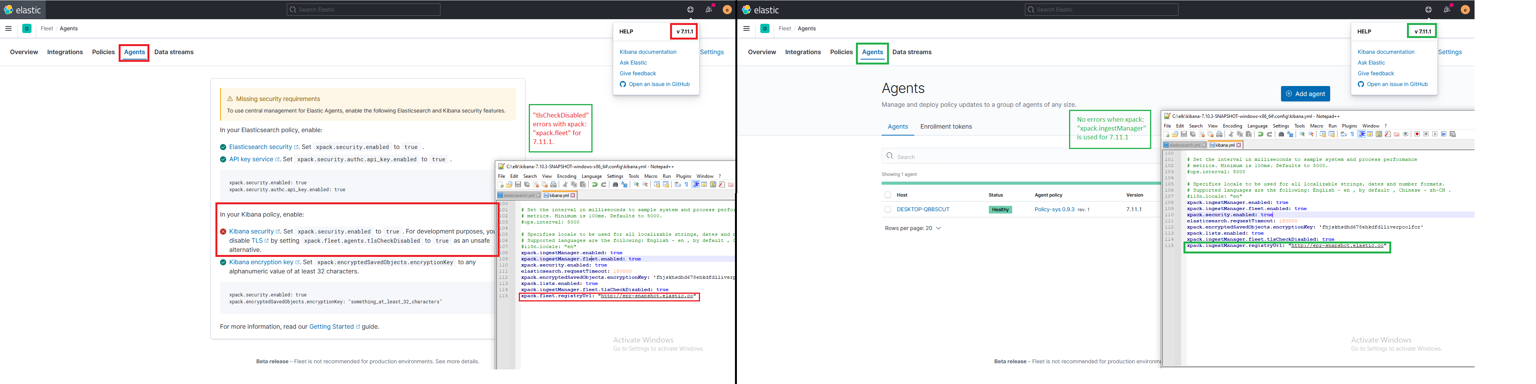
Task: Click the Add agent button
Action: click(1306, 94)
